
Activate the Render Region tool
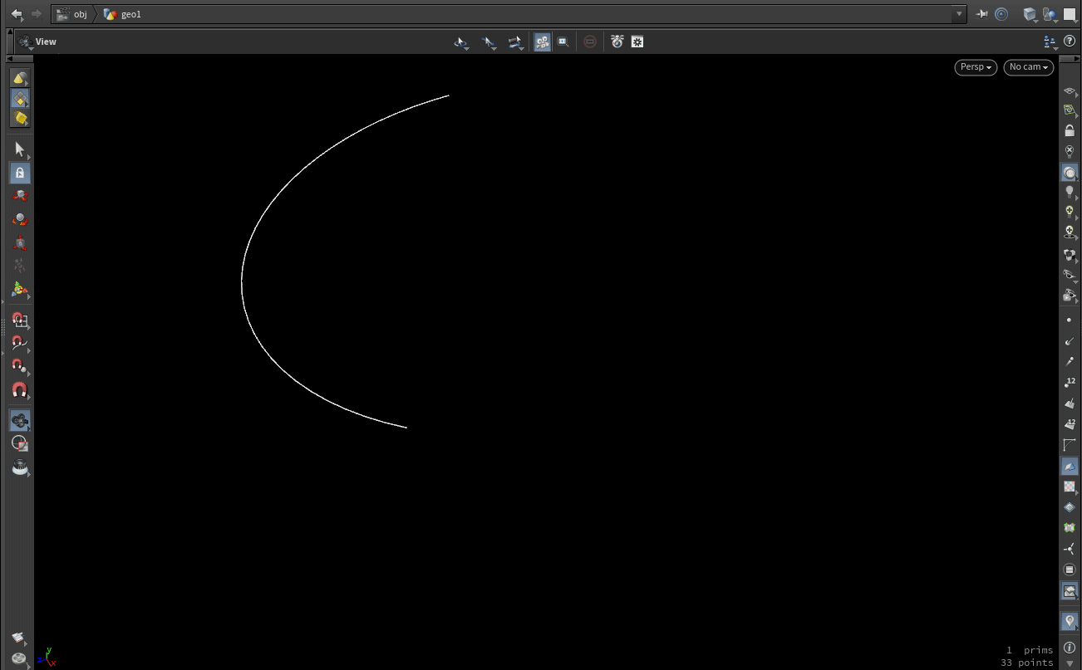point(21,444)
